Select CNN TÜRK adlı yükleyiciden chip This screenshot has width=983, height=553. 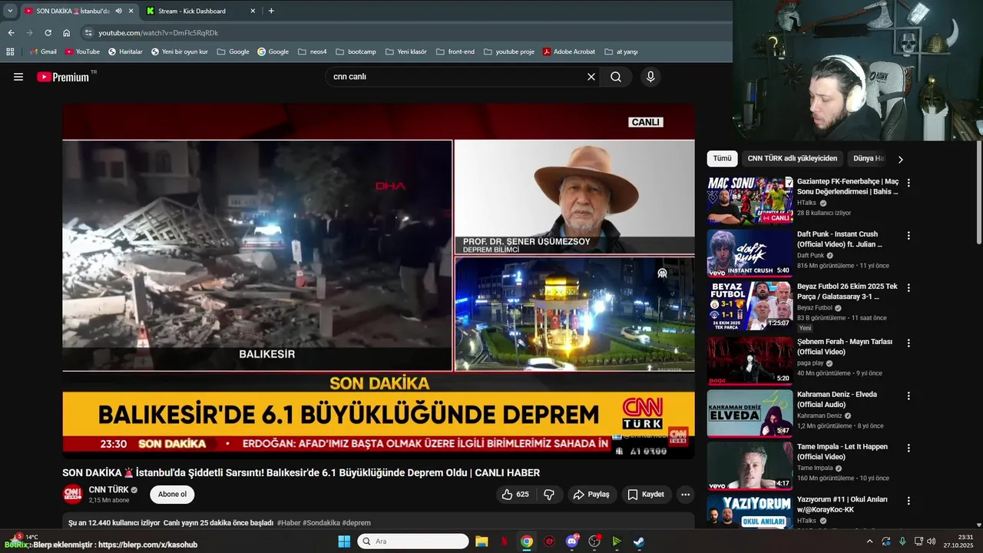point(793,158)
